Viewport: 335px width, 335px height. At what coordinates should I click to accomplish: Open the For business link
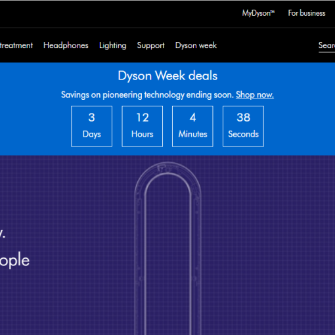click(x=307, y=13)
